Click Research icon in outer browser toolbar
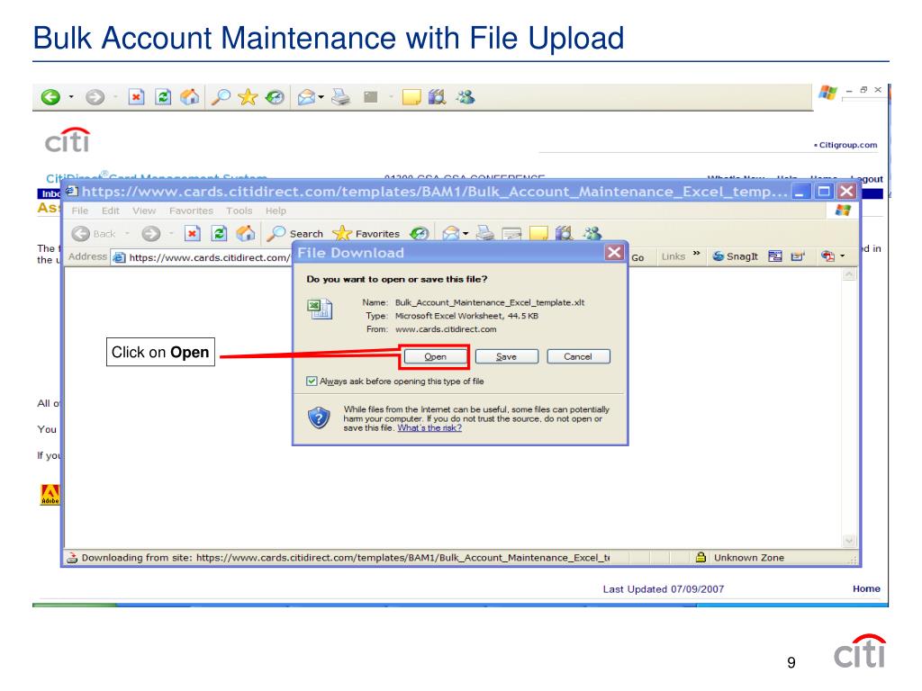 (437, 97)
